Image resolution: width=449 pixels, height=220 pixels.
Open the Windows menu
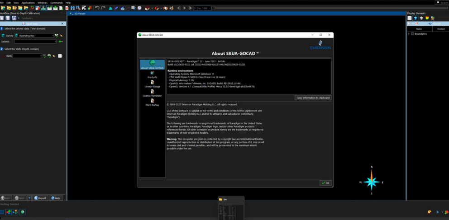[43, 3]
